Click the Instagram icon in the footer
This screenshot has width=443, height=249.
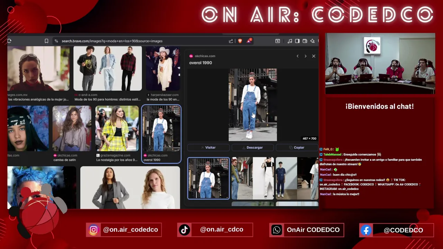[93, 230]
